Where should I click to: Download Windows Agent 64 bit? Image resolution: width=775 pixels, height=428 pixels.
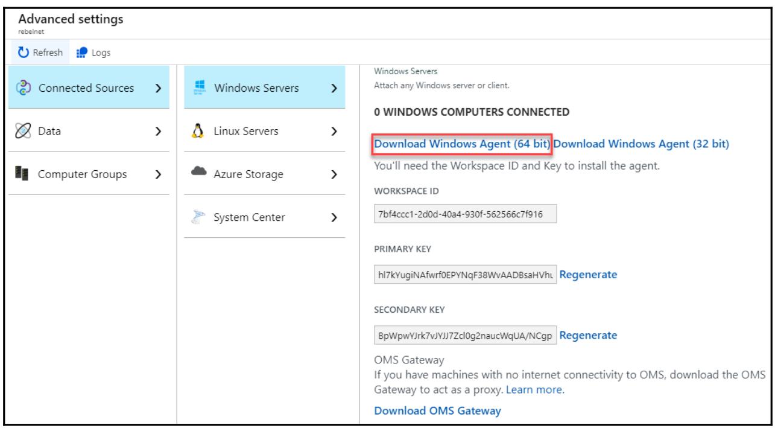pyautogui.click(x=462, y=144)
